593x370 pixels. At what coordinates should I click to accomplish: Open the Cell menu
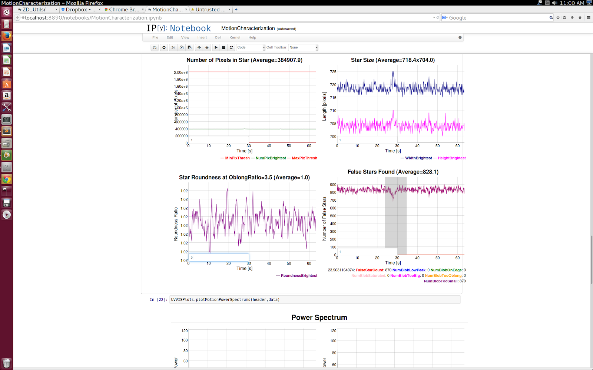click(x=218, y=37)
